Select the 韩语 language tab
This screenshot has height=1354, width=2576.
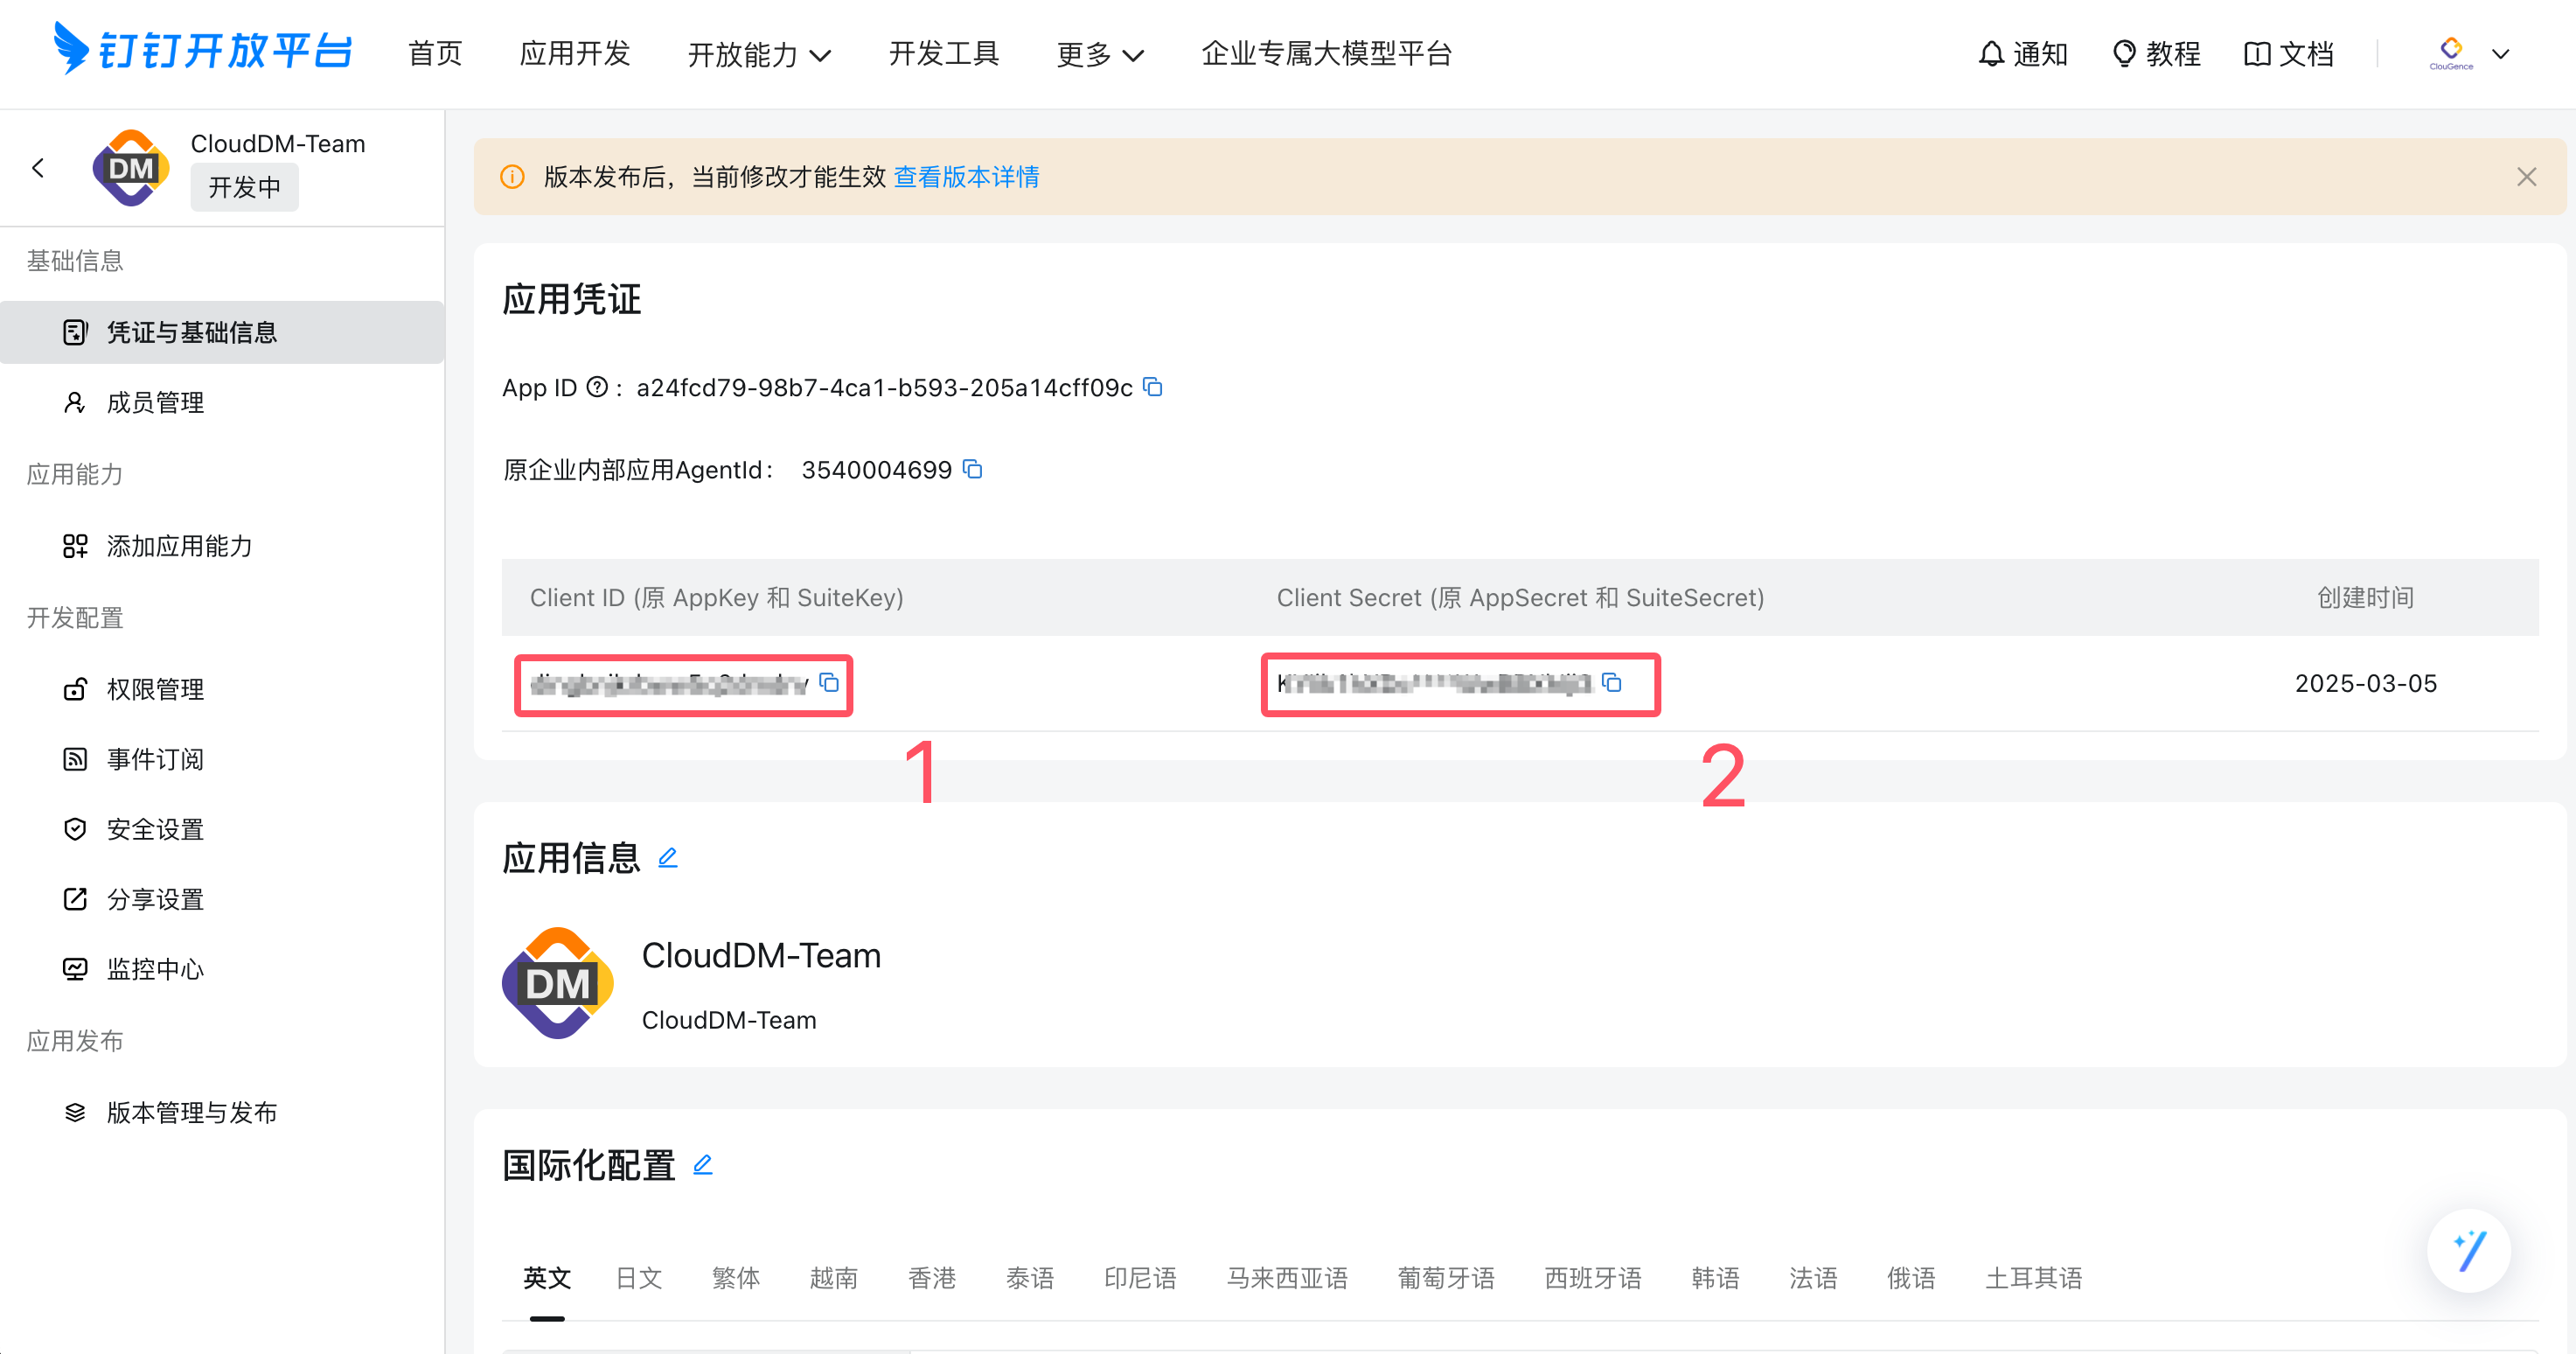pos(1715,1278)
